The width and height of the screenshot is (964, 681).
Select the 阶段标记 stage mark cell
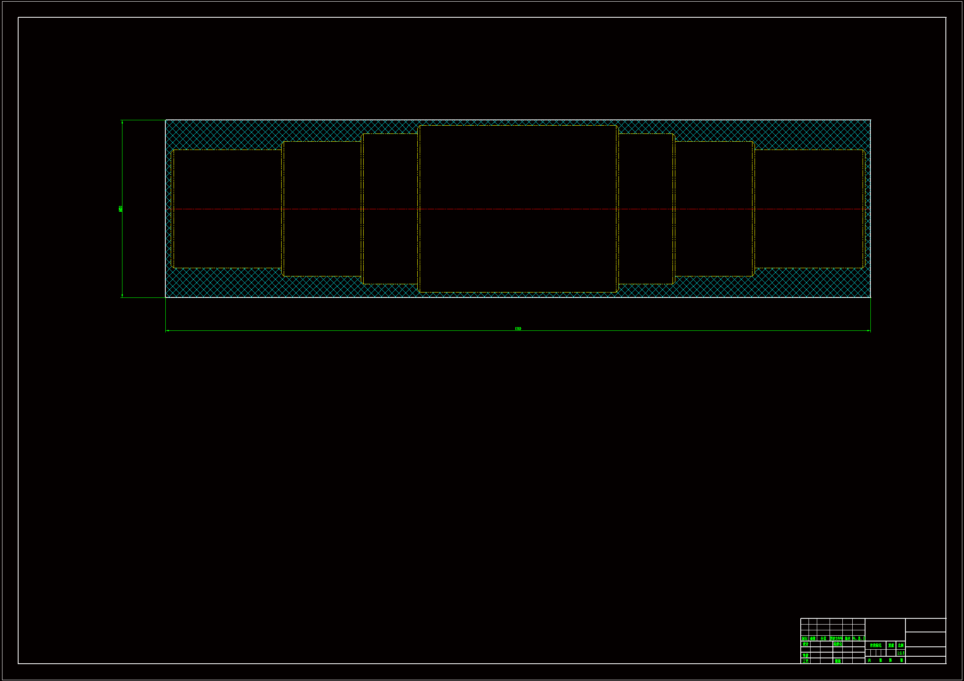(876, 645)
